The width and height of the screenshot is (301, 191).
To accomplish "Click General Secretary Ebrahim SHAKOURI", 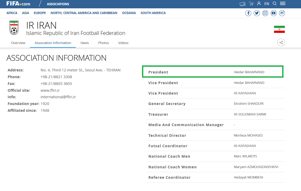I will click(249, 104).
